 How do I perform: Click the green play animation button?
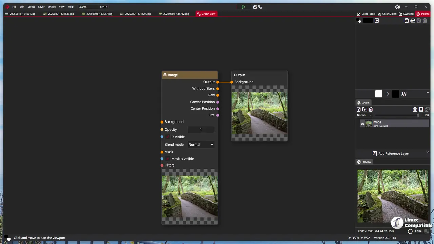243,7
